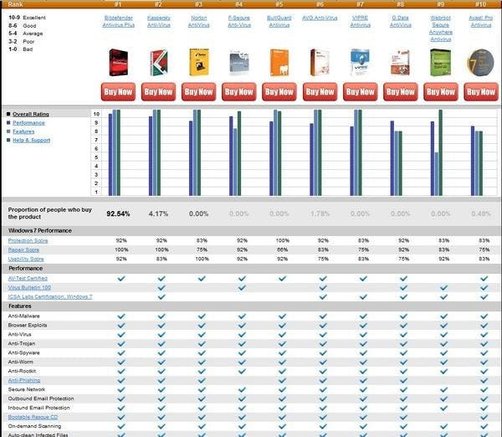The width and height of the screenshot is (502, 437).
Task: Click the green Webroot box image
Action: (x=441, y=62)
